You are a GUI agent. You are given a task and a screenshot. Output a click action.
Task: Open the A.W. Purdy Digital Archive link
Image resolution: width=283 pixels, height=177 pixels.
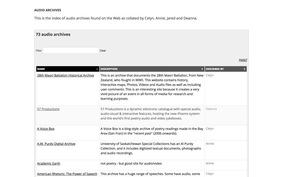click(x=56, y=144)
